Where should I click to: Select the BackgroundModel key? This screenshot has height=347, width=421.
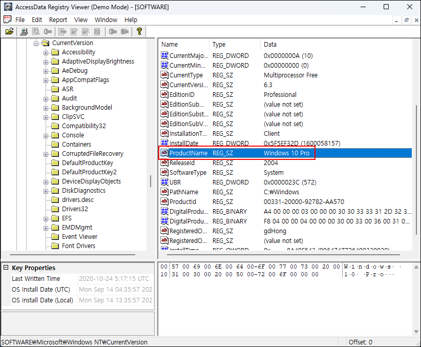click(87, 108)
